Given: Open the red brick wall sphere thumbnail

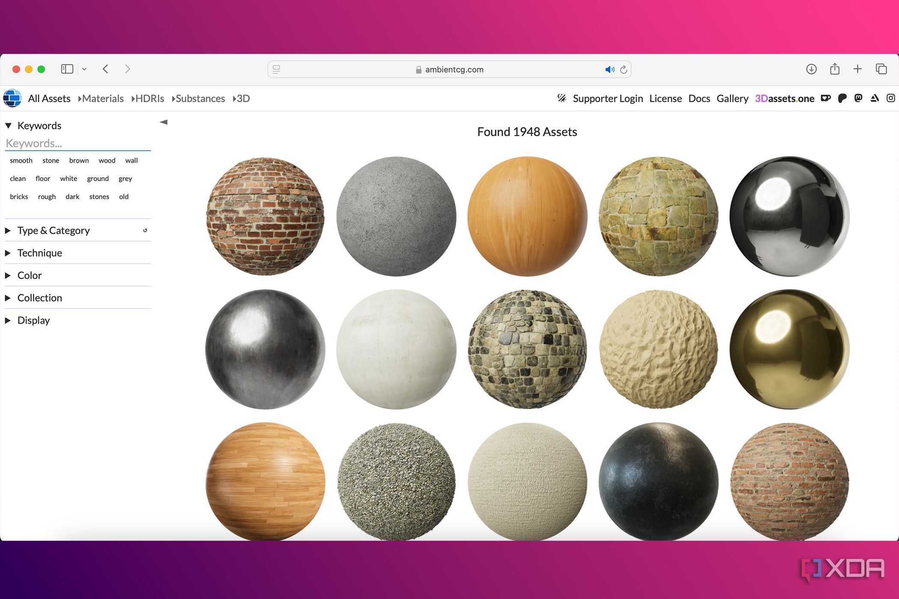Looking at the screenshot, I should click(265, 216).
